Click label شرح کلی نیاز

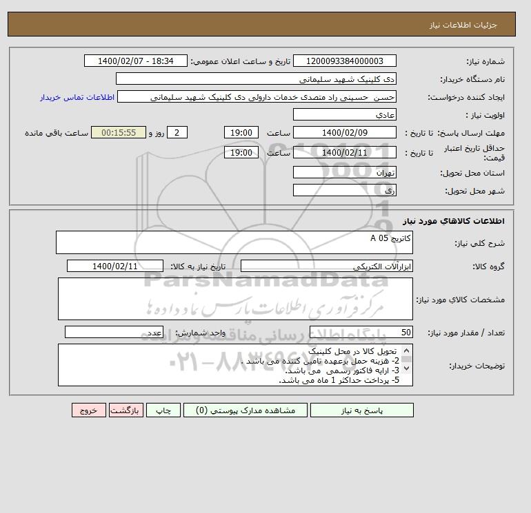(479, 243)
